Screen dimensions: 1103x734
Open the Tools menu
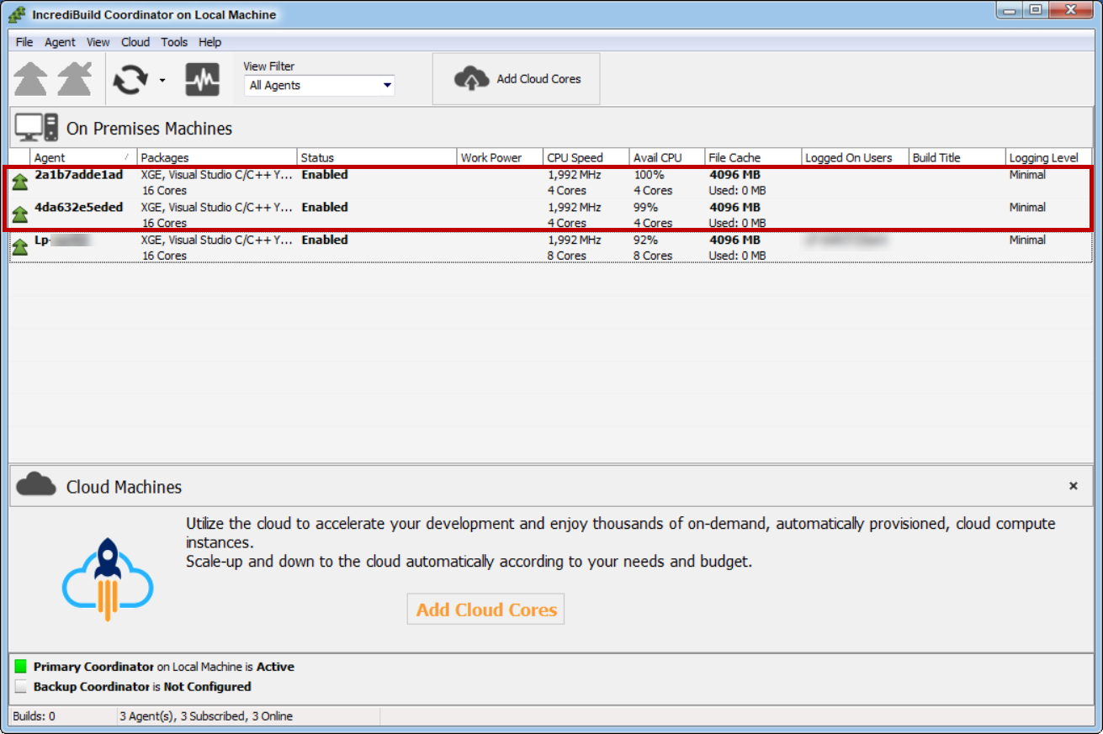[x=174, y=42]
